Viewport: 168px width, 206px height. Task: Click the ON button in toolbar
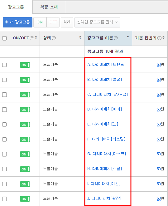coord(40,22)
